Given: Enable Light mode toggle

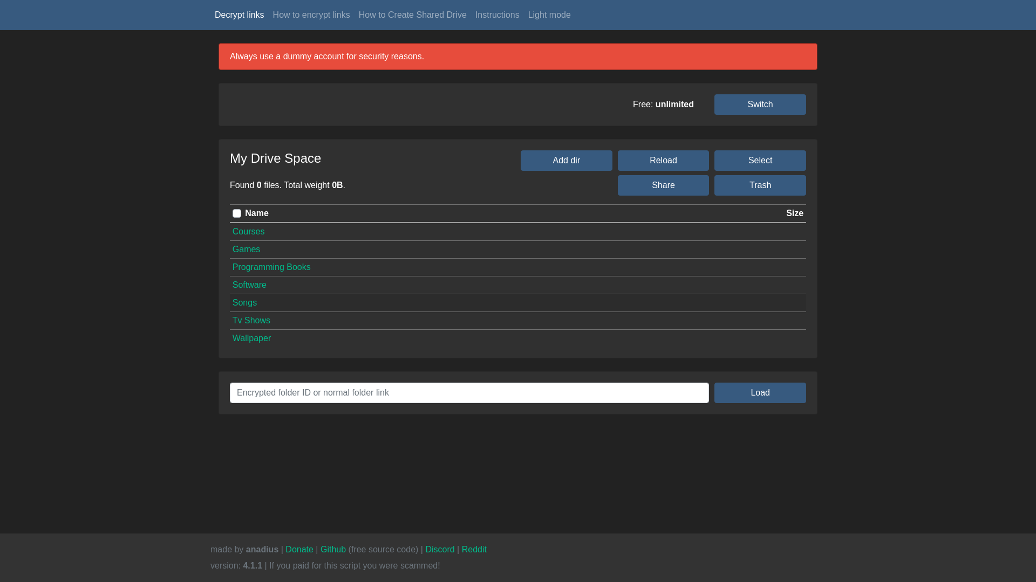Looking at the screenshot, I should pos(549,15).
